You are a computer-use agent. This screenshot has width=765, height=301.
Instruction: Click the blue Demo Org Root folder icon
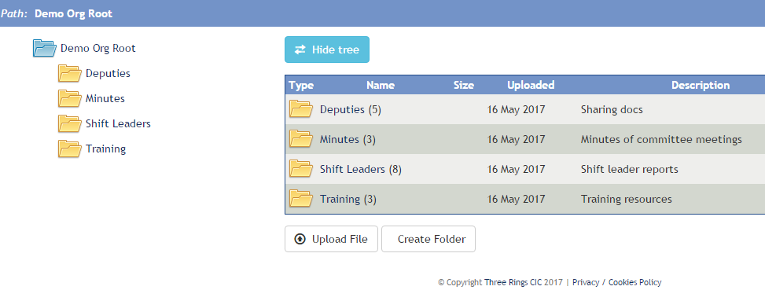pyautogui.click(x=44, y=48)
